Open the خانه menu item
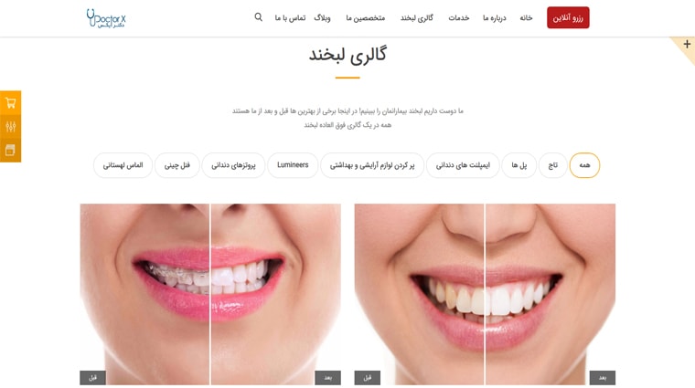 coord(526,17)
